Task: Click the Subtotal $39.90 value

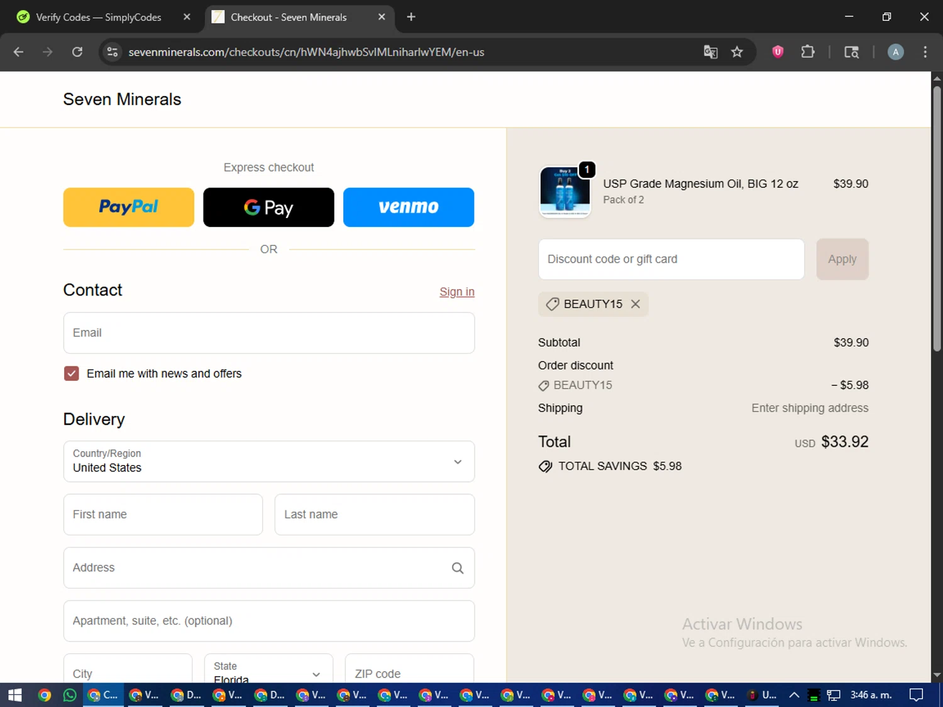Action: click(851, 343)
